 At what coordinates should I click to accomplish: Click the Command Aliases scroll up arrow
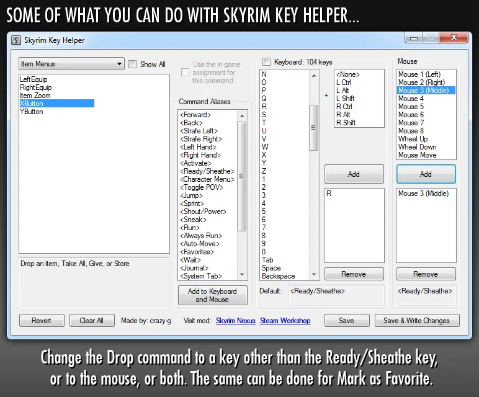[x=242, y=116]
